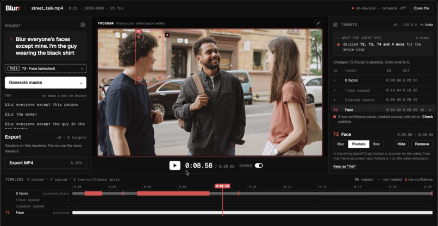
Task: Toggle visibility eye of T2 Face row
Action: 422,110
